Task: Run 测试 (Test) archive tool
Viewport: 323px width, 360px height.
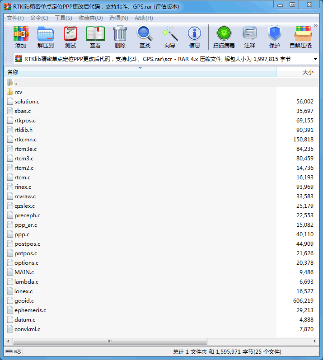Action: click(70, 37)
